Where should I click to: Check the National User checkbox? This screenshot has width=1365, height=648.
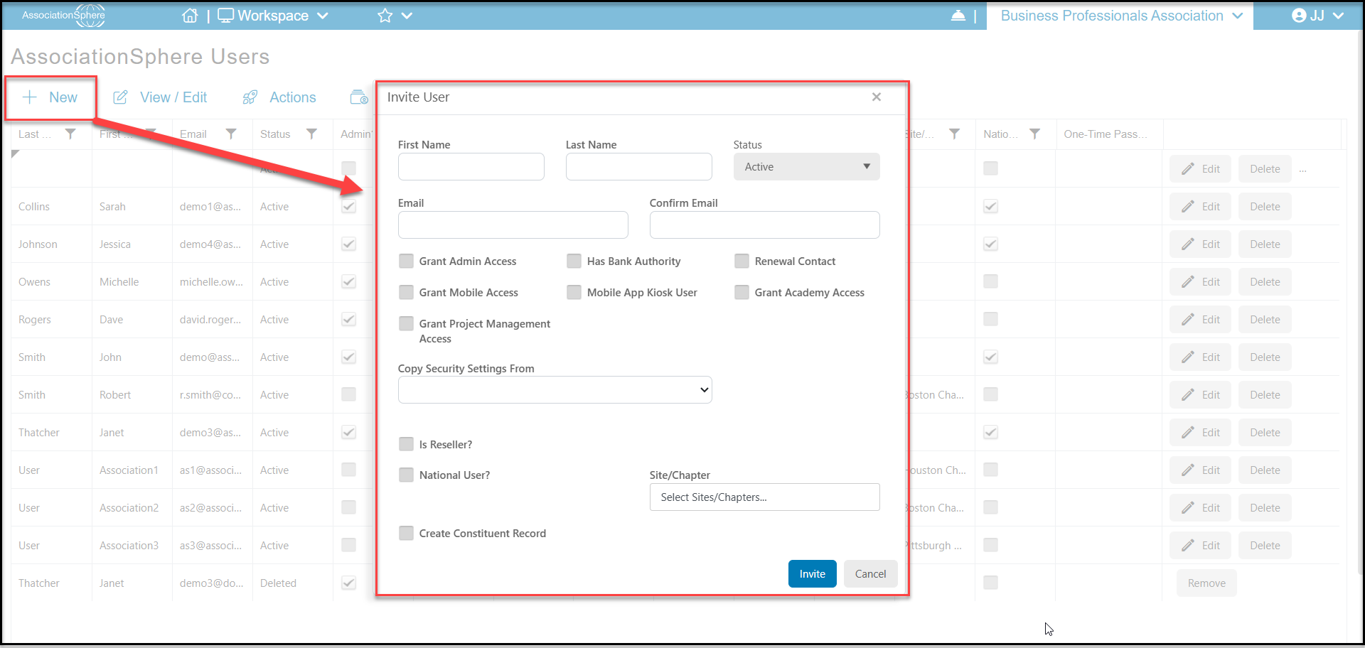[407, 475]
